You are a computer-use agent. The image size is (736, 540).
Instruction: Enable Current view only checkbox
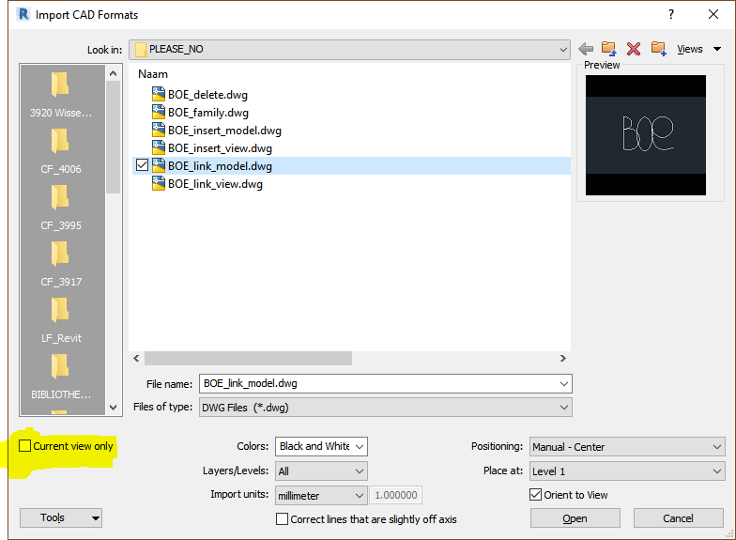click(x=24, y=445)
